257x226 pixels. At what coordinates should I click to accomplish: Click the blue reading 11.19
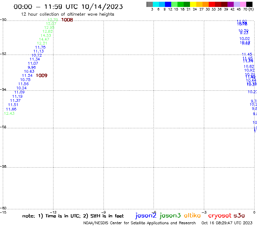pos(17,97)
